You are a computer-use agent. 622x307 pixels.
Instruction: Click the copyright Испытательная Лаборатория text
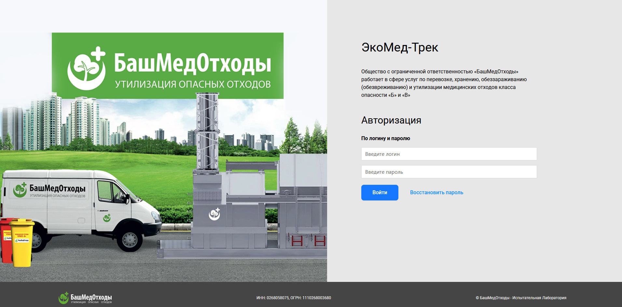(x=521, y=298)
